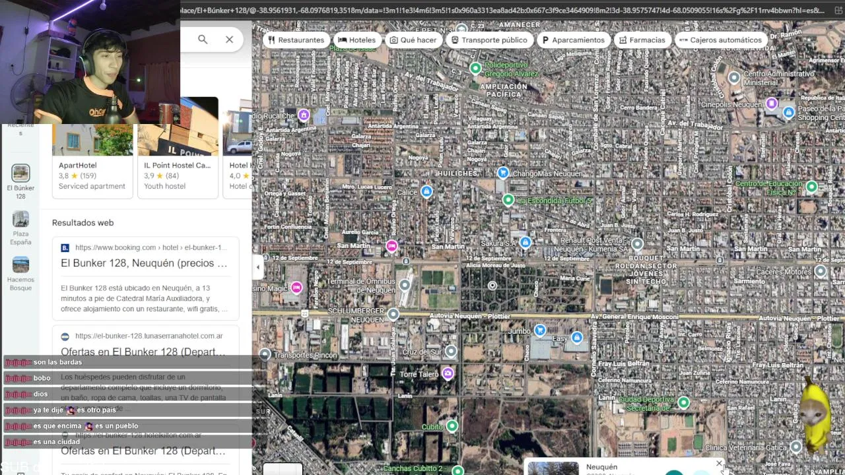
Task: Click Centro Administrativo Ministerial marker
Action: [x=733, y=78]
